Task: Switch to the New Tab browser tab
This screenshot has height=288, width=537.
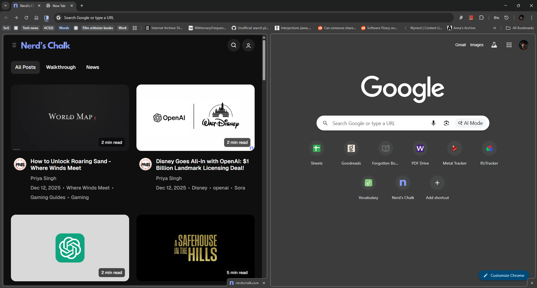Action: (59, 6)
